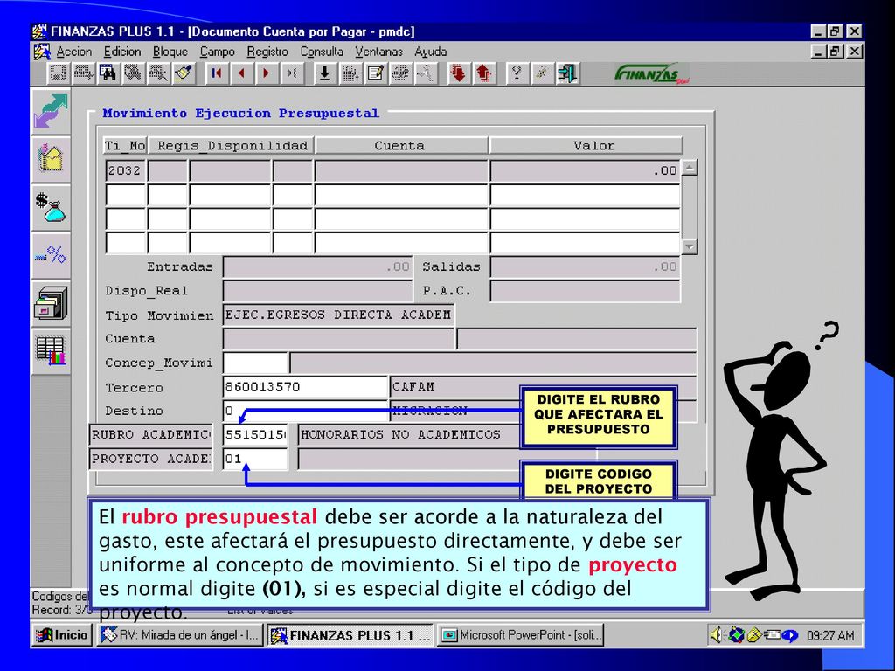Click the grid scrollbar down arrow
Image resolution: width=895 pixels, height=671 pixels.
690,246
